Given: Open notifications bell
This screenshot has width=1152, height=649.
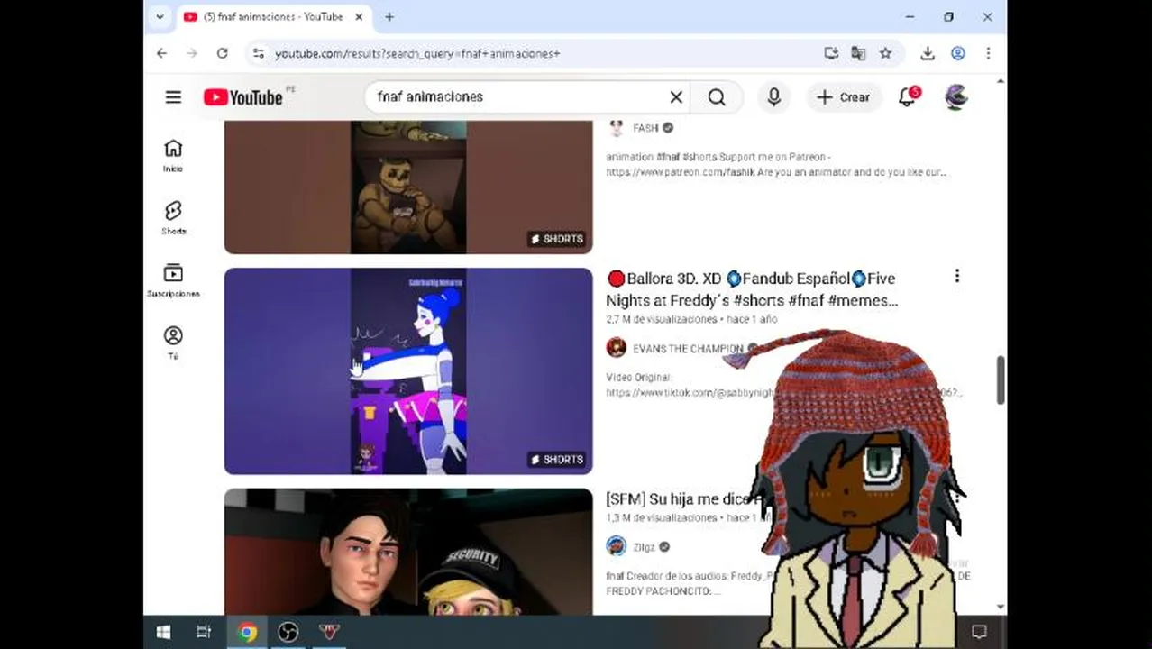Looking at the screenshot, I should coord(908,97).
